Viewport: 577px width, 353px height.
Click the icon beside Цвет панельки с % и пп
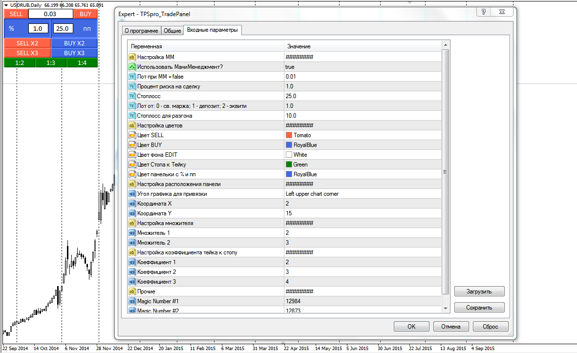[132, 174]
